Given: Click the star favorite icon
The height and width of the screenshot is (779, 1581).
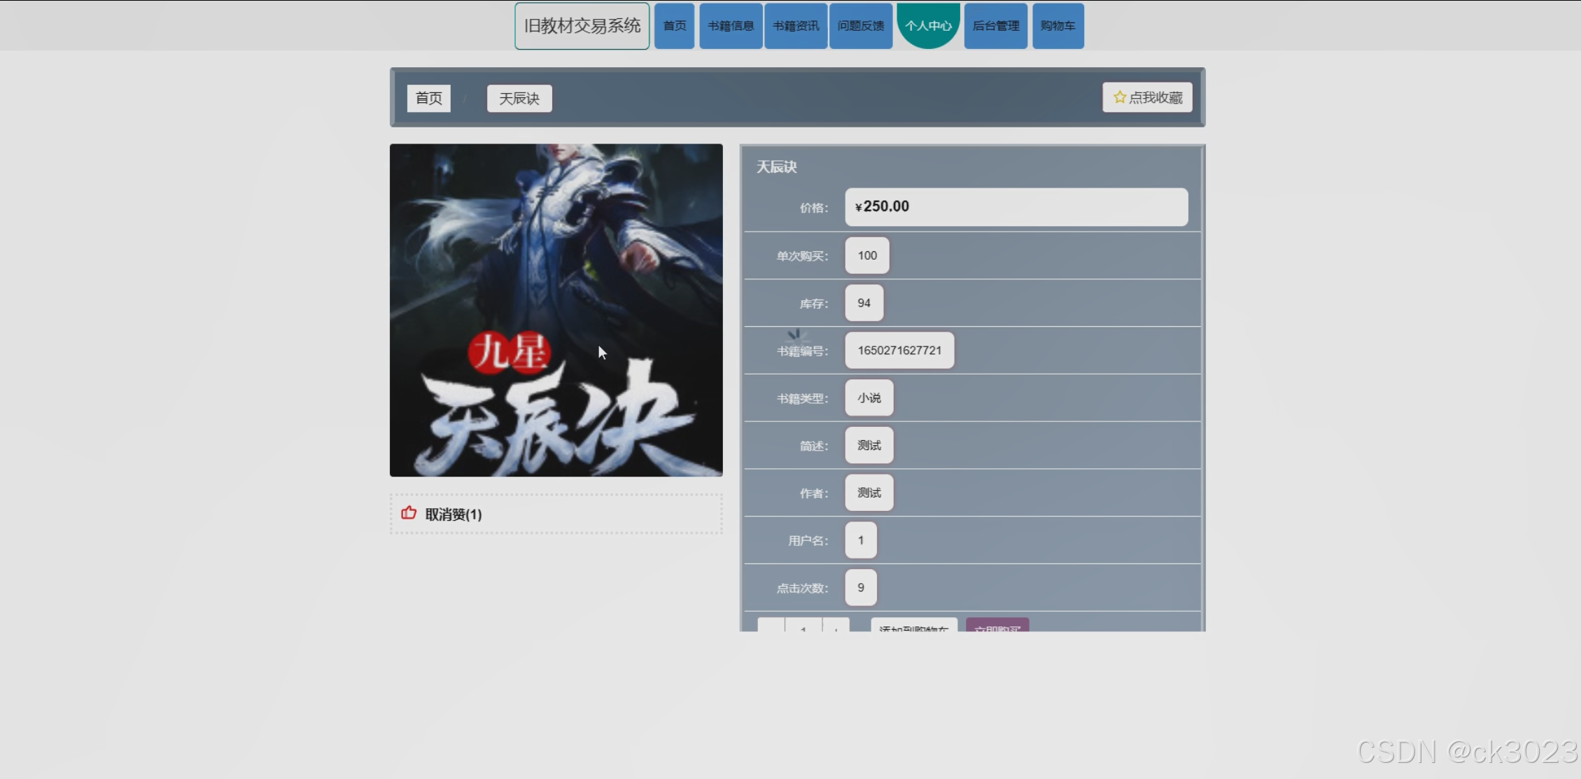Looking at the screenshot, I should [x=1119, y=97].
